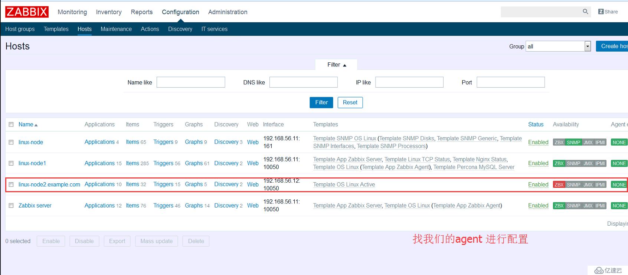Click the Export button
628x275 pixels.
click(x=117, y=241)
